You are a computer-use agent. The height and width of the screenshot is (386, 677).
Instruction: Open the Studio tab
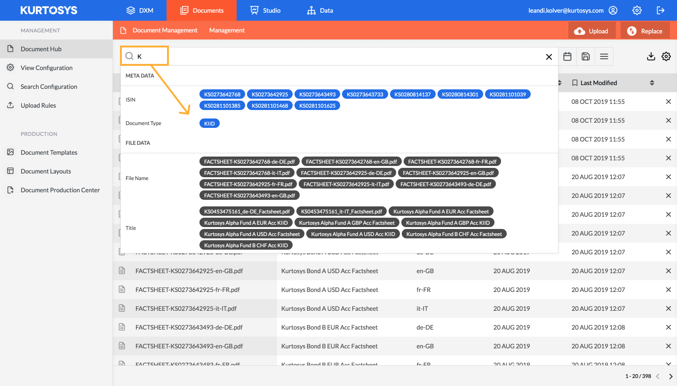pos(265,10)
